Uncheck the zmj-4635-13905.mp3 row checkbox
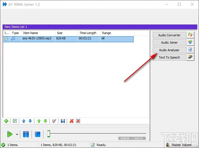The height and width of the screenshot is (148, 199). tap(5, 38)
